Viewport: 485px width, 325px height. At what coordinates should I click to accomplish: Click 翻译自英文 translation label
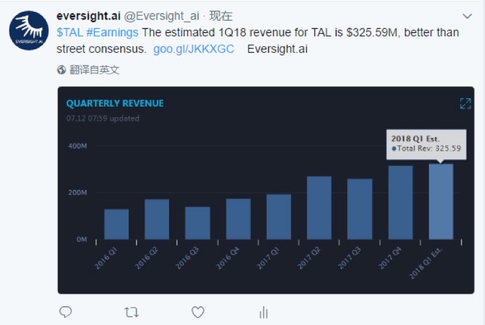(94, 70)
